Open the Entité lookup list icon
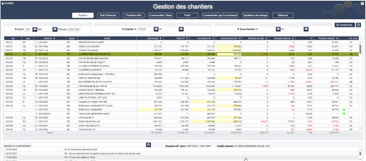Screen dimensions: 366x161 click(x=35, y=29)
